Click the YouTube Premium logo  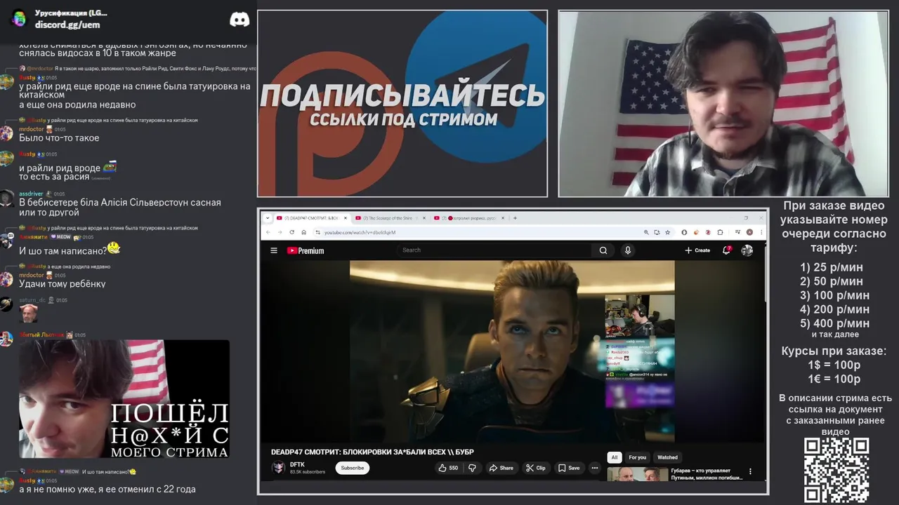[306, 250]
